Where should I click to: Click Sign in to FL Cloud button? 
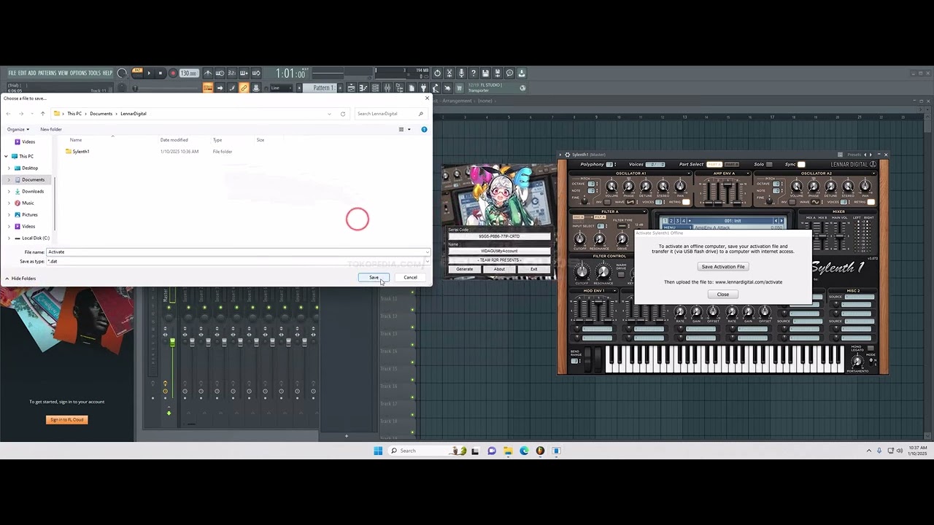tap(66, 419)
